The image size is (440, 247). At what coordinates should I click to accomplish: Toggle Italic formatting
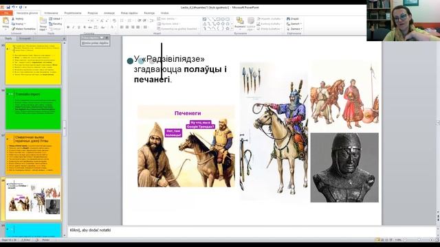point(74,27)
